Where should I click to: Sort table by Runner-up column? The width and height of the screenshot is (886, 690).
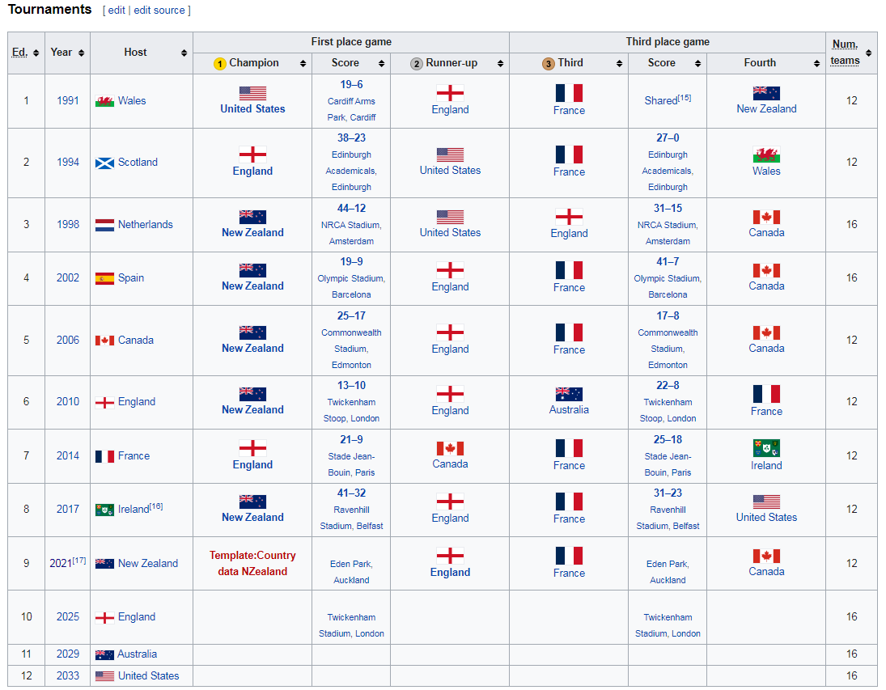click(x=501, y=64)
